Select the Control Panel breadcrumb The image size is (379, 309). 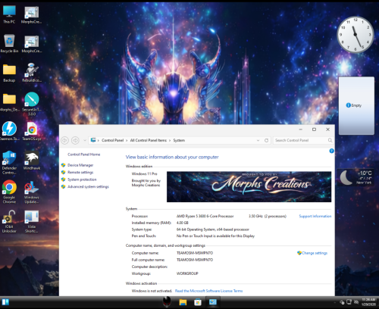(x=113, y=140)
